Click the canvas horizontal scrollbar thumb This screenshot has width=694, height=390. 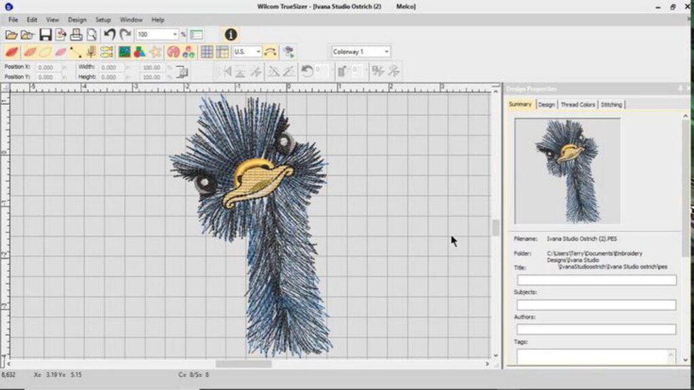coord(243,364)
